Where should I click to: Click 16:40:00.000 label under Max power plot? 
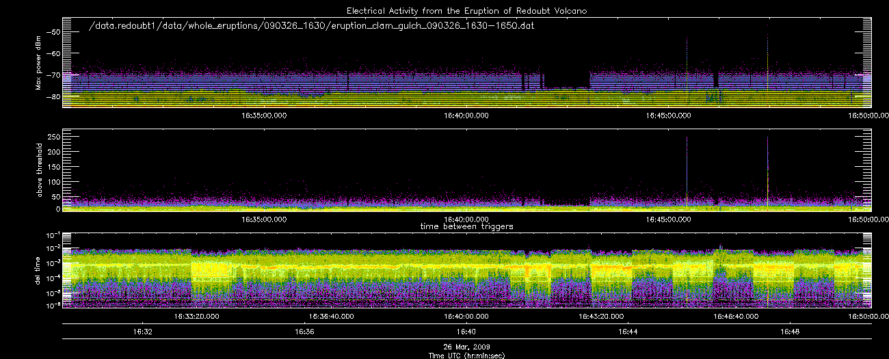pyautogui.click(x=466, y=115)
